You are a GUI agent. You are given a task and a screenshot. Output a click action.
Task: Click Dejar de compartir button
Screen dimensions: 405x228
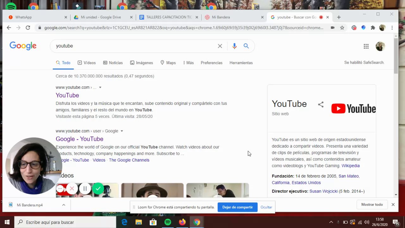[238, 207]
